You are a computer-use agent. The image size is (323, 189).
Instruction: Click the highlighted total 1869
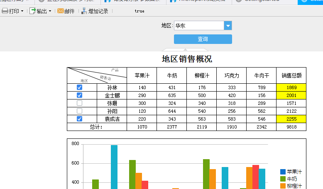click(x=291, y=87)
